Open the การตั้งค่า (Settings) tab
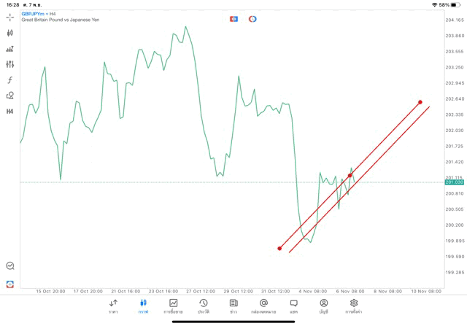Screen dimensions: 467x326 (x=354, y=306)
